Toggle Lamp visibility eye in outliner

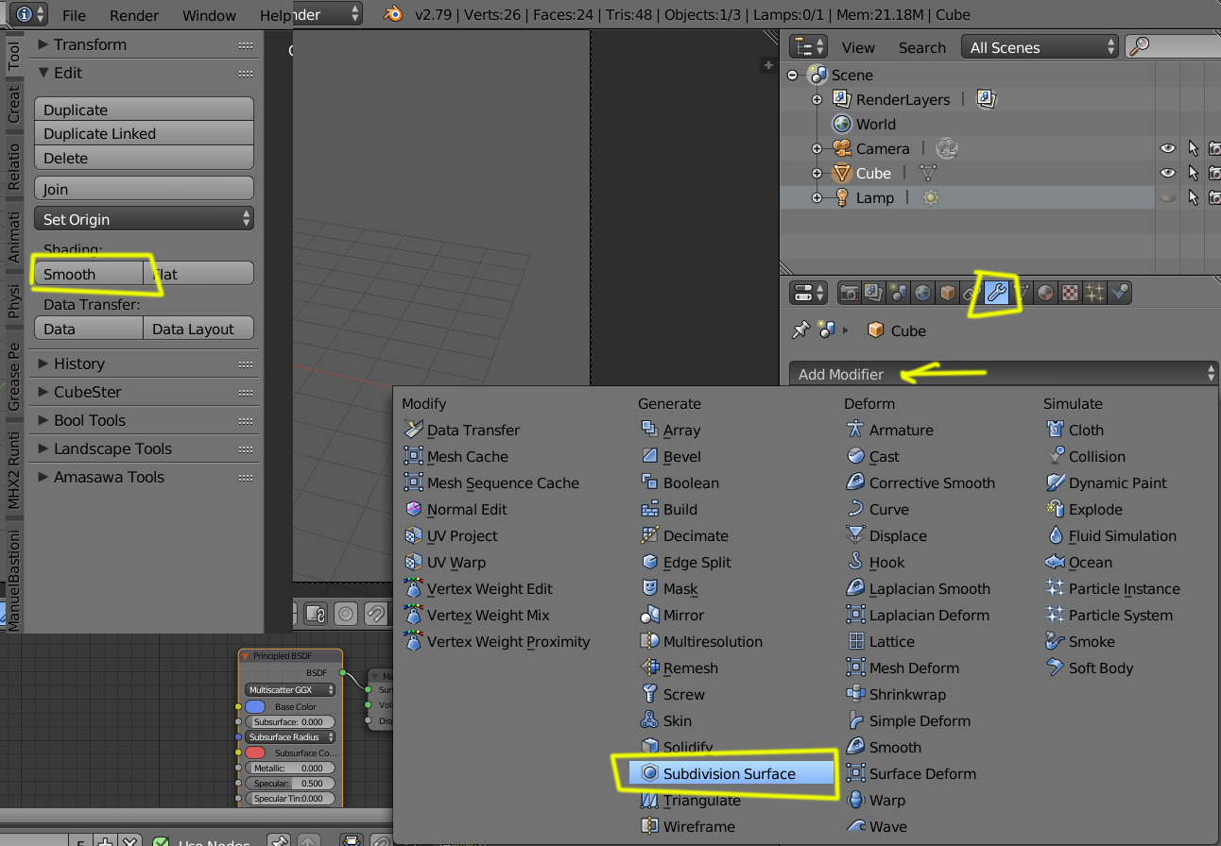(x=1168, y=197)
